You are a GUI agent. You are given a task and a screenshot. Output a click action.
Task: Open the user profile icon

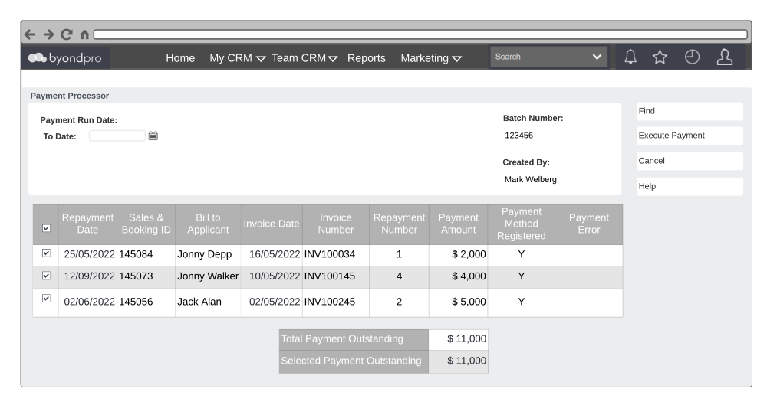coord(723,58)
